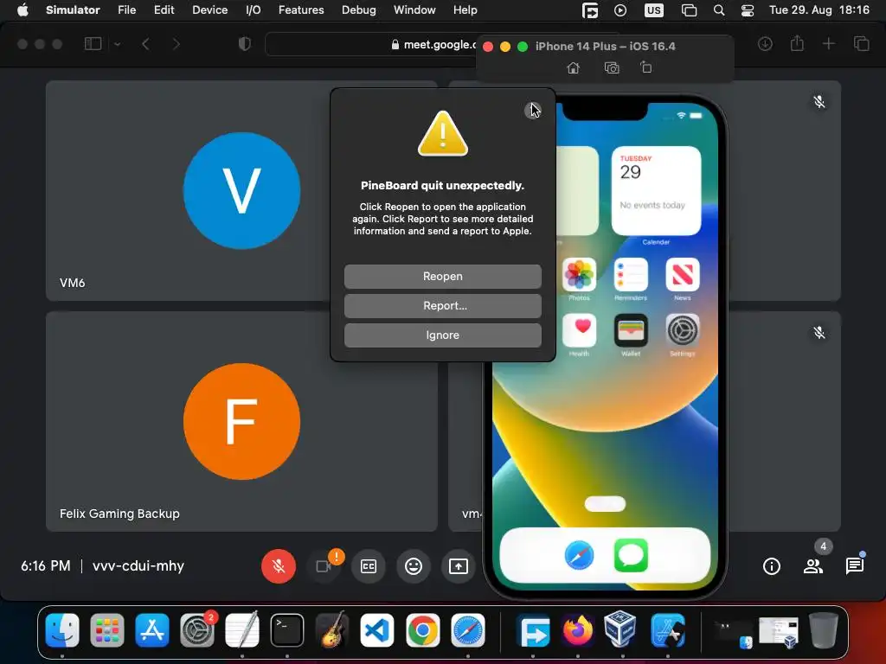The image size is (886, 664).
Task: Click the US input source indicator
Action: pyautogui.click(x=654, y=10)
